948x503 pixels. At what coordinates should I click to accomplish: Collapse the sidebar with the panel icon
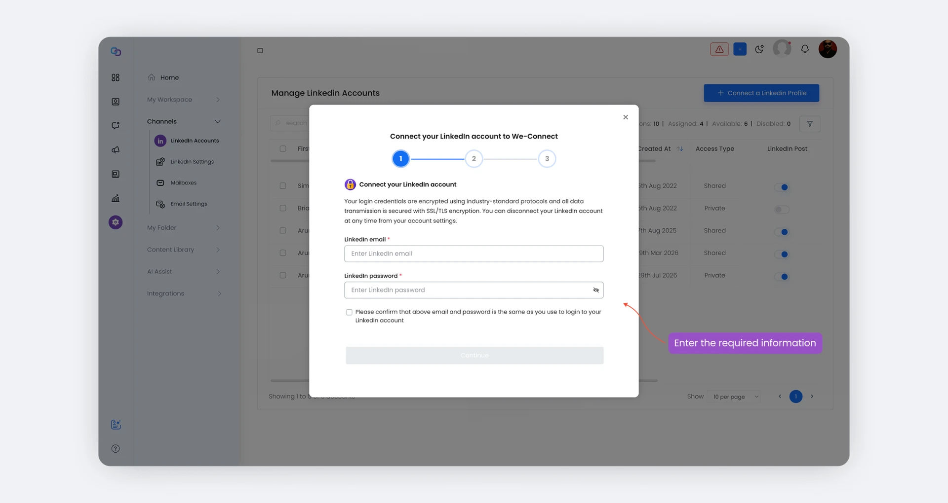click(x=260, y=51)
